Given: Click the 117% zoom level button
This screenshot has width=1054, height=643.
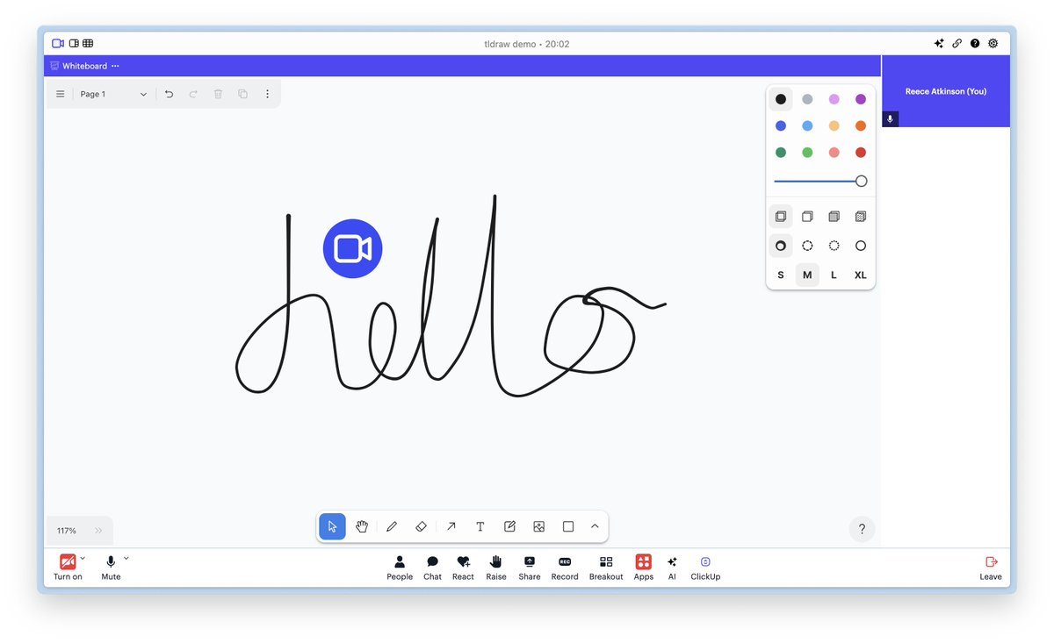Looking at the screenshot, I should 67,531.
